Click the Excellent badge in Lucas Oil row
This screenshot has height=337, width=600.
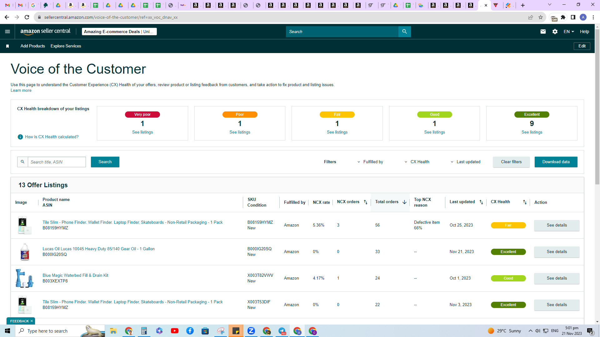[508, 252]
